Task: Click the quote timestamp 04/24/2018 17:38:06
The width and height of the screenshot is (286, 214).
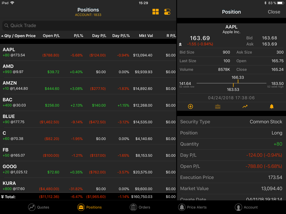Action: [x=231, y=98]
